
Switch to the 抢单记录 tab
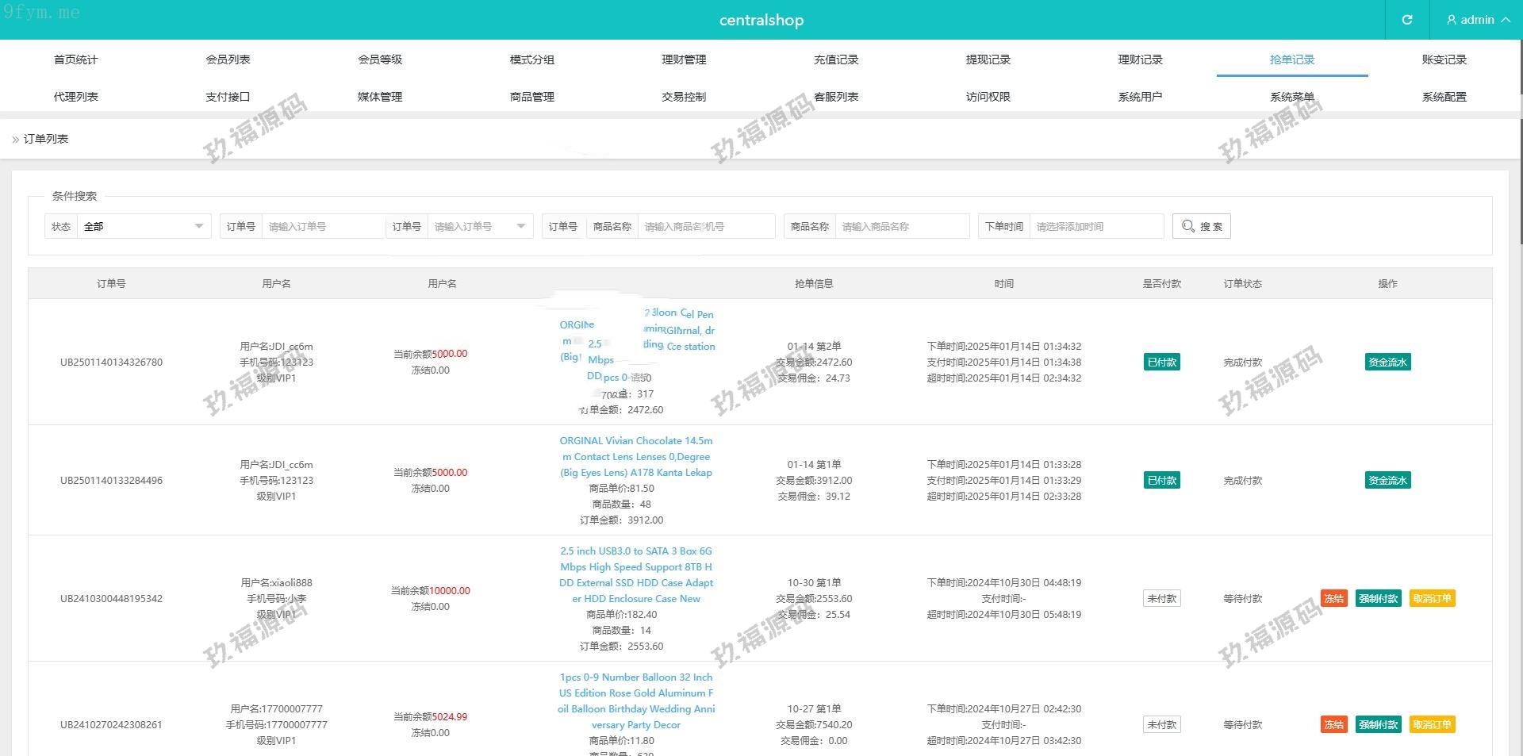[1291, 59]
